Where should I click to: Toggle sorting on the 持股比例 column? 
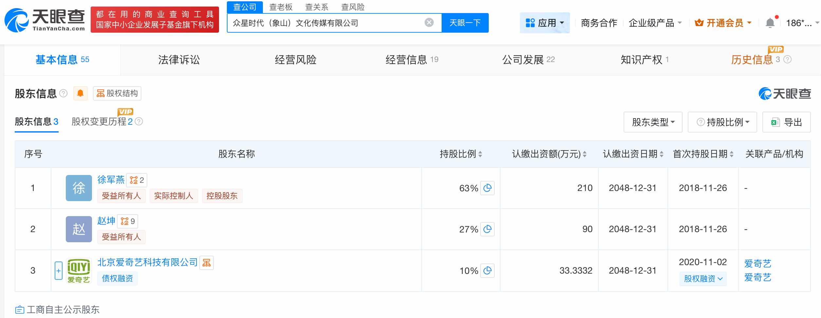[480, 154]
